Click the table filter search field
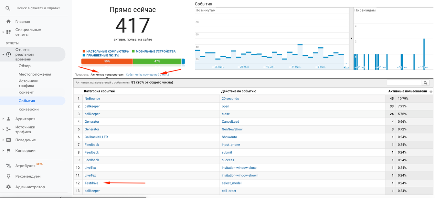The image size is (435, 198). [x=404, y=83]
